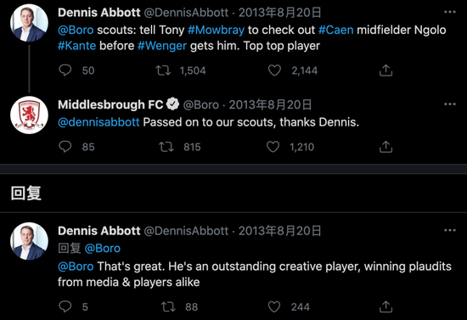Open the #Mowbray hashtag
467x320 pixels.
(x=216, y=30)
